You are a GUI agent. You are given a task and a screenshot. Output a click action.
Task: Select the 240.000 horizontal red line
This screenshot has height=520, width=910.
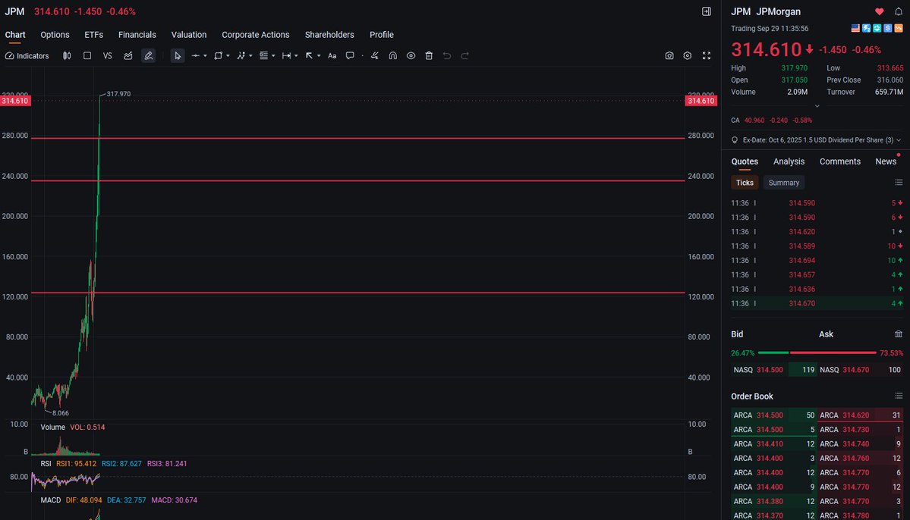click(357, 181)
